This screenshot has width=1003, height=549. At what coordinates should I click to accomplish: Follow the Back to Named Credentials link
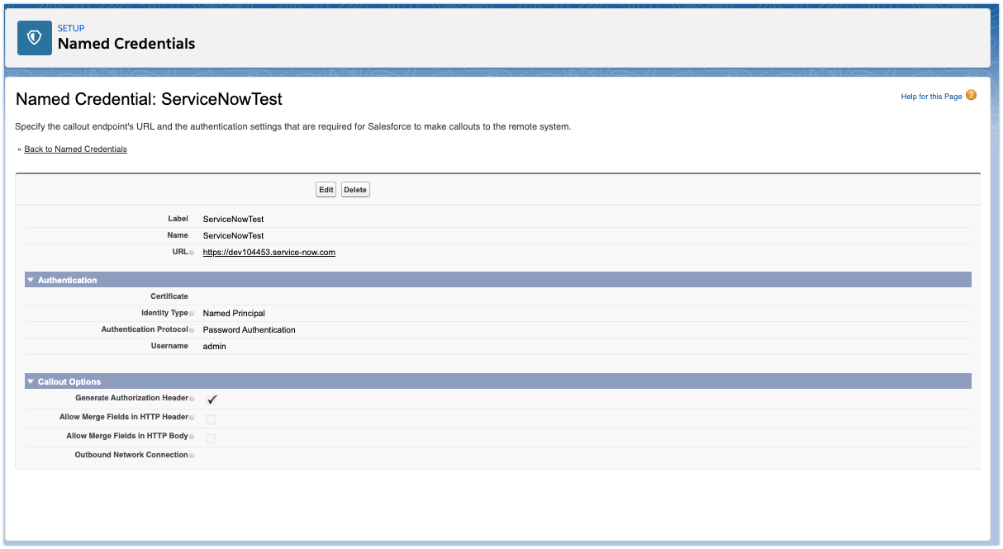(x=75, y=149)
